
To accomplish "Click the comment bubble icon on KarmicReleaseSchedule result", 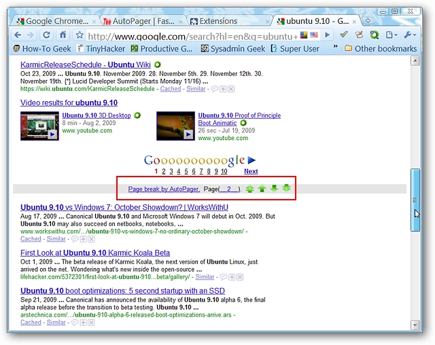I will pos(215,89).
